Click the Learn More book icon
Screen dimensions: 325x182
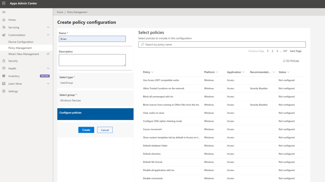tap(4, 83)
